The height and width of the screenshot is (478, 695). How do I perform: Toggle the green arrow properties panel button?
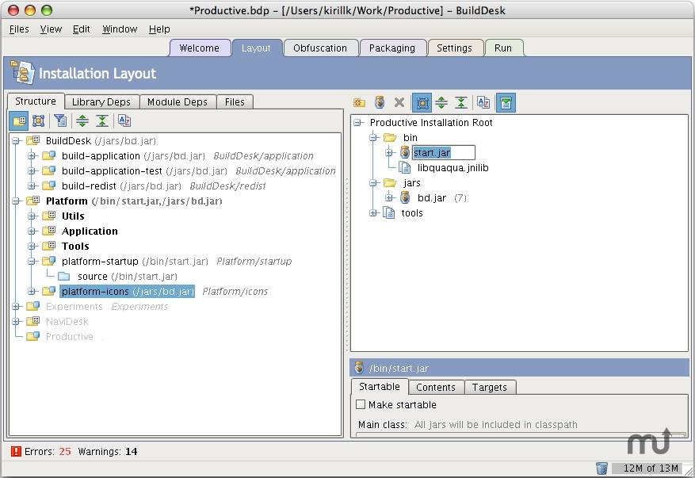(x=506, y=103)
